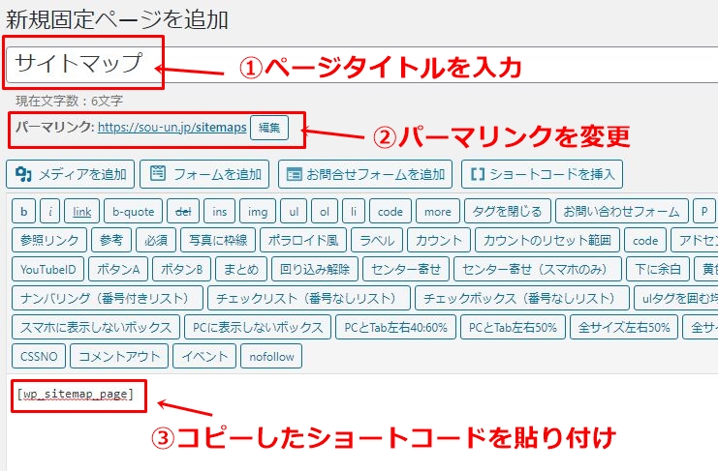
Task: Insert YouTubeID shortcode tag
Action: tap(48, 269)
